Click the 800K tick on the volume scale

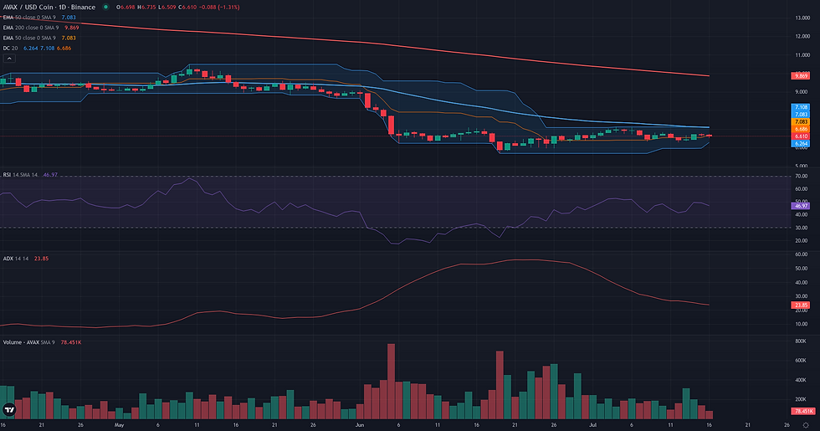point(800,341)
